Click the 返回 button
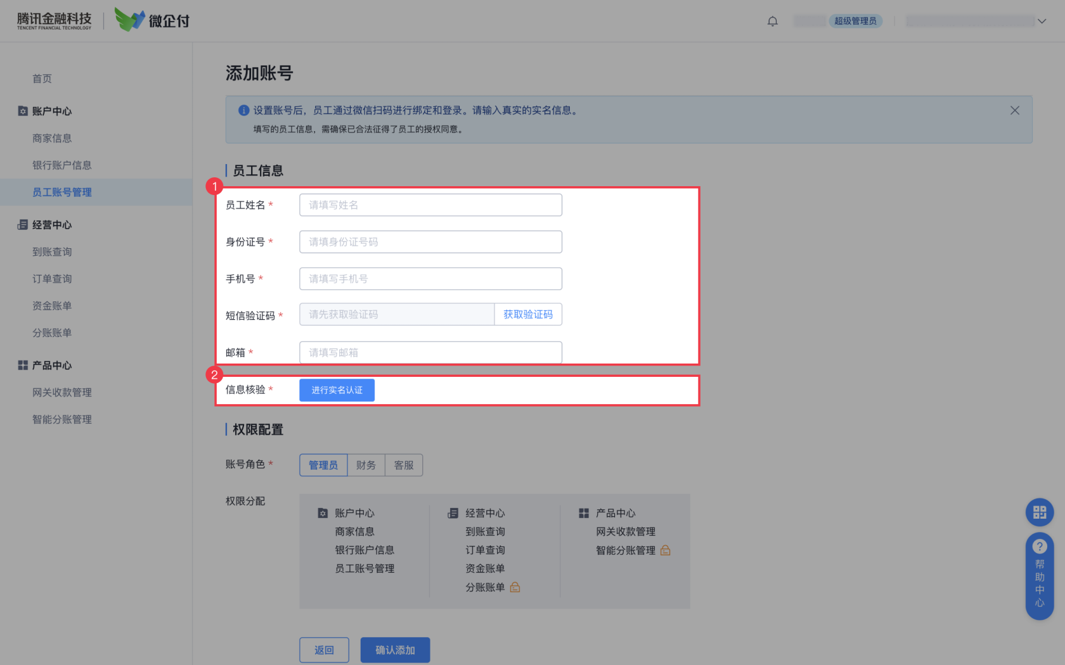The width and height of the screenshot is (1065, 665). [x=324, y=650]
